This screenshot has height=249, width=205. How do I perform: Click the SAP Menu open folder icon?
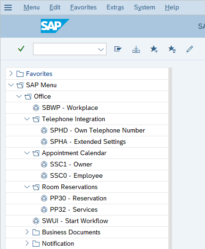(x=20, y=85)
